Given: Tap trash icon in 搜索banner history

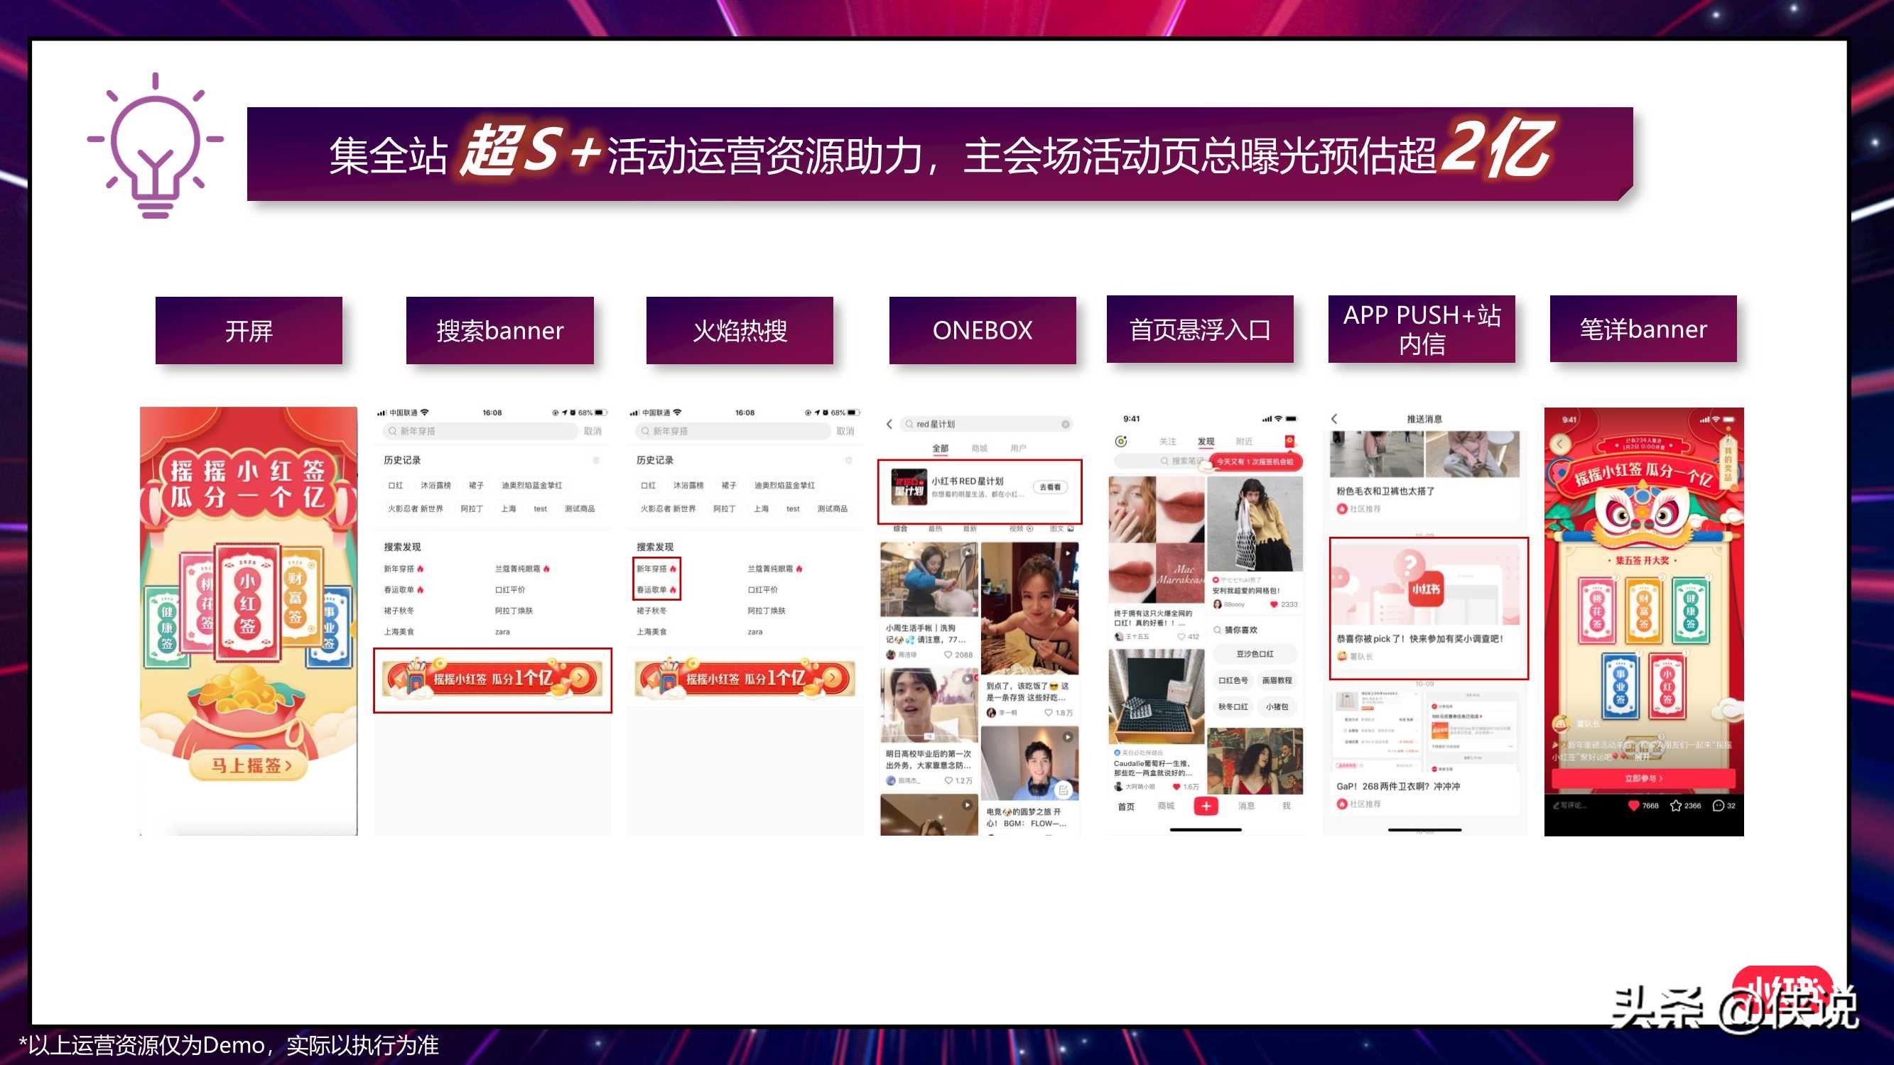Looking at the screenshot, I should (x=596, y=460).
